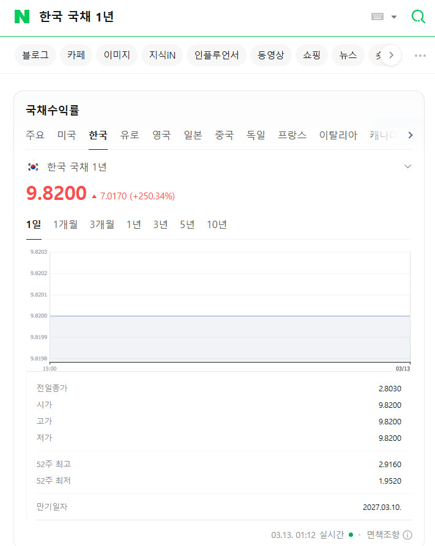Open the virtual keyboard input icon
The height and width of the screenshot is (546, 435).
point(377,17)
